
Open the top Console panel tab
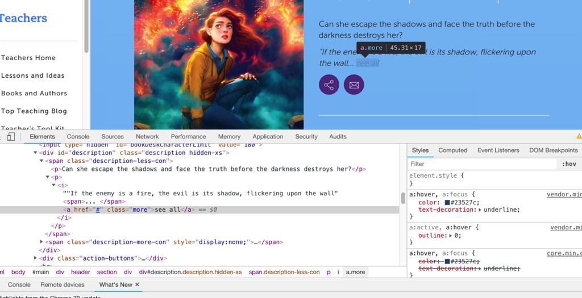[78, 136]
